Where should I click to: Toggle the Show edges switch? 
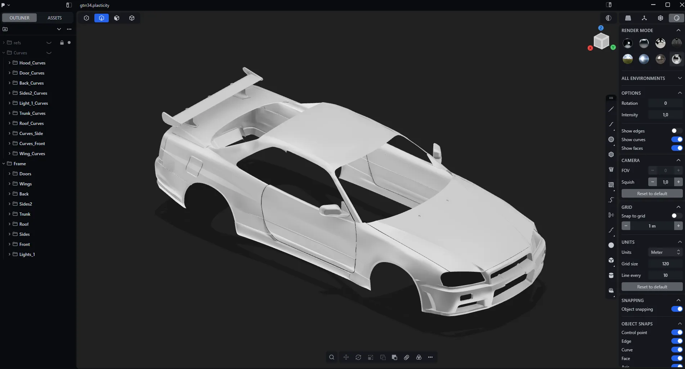(x=677, y=131)
